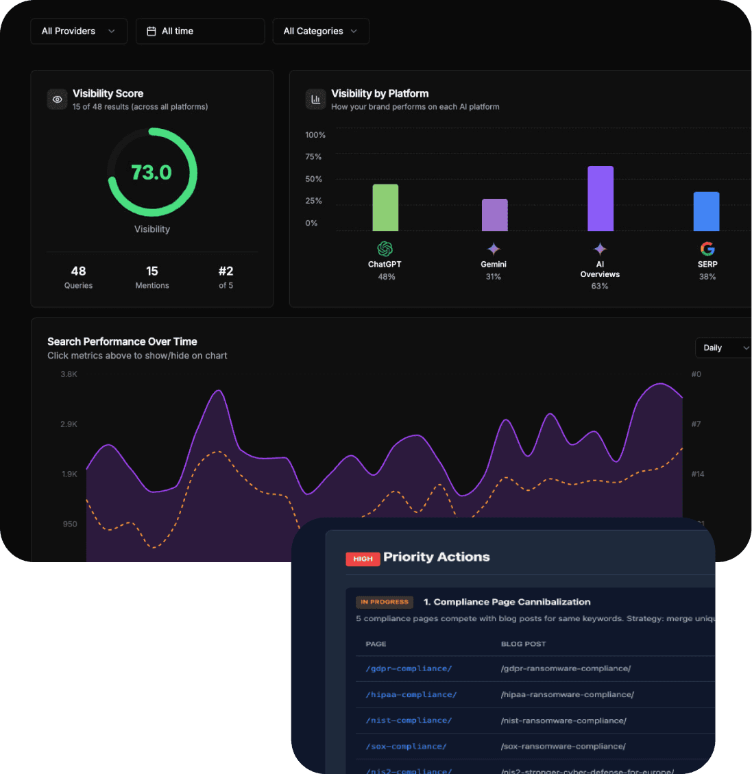The width and height of the screenshot is (752, 774).
Task: Click the IN PROGRESS status badge
Action: coord(385,602)
